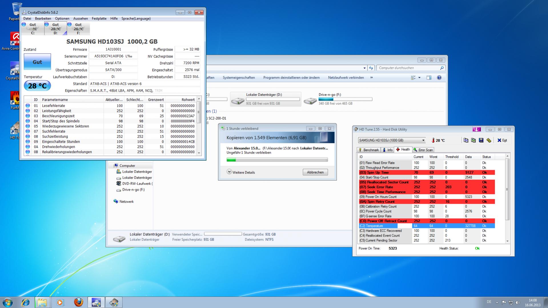
Task: Click Systemeigenschaften in Explorer toolbar
Action: tap(239, 78)
